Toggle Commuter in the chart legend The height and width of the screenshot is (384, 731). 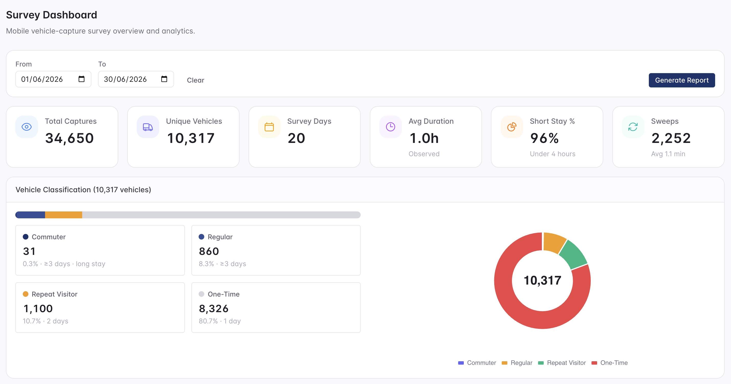pos(477,363)
